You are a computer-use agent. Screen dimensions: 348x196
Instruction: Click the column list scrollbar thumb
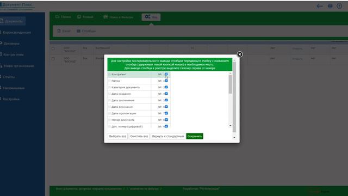coord(230,84)
